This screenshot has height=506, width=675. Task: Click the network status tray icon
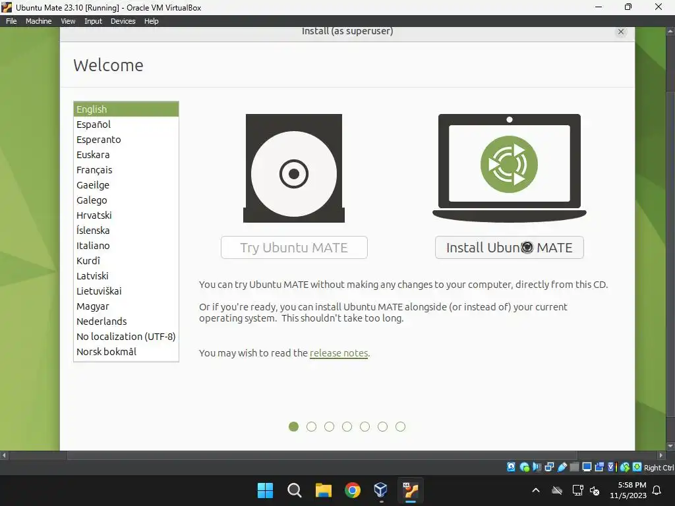[577, 490]
